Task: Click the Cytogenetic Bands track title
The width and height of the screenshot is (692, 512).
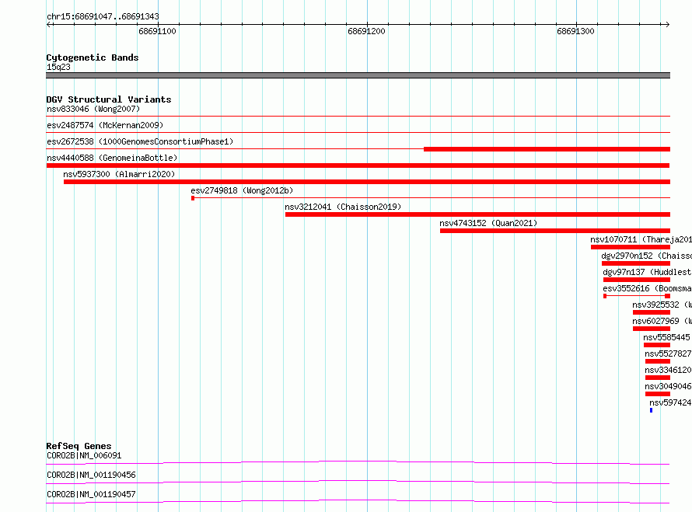Action: [x=93, y=57]
